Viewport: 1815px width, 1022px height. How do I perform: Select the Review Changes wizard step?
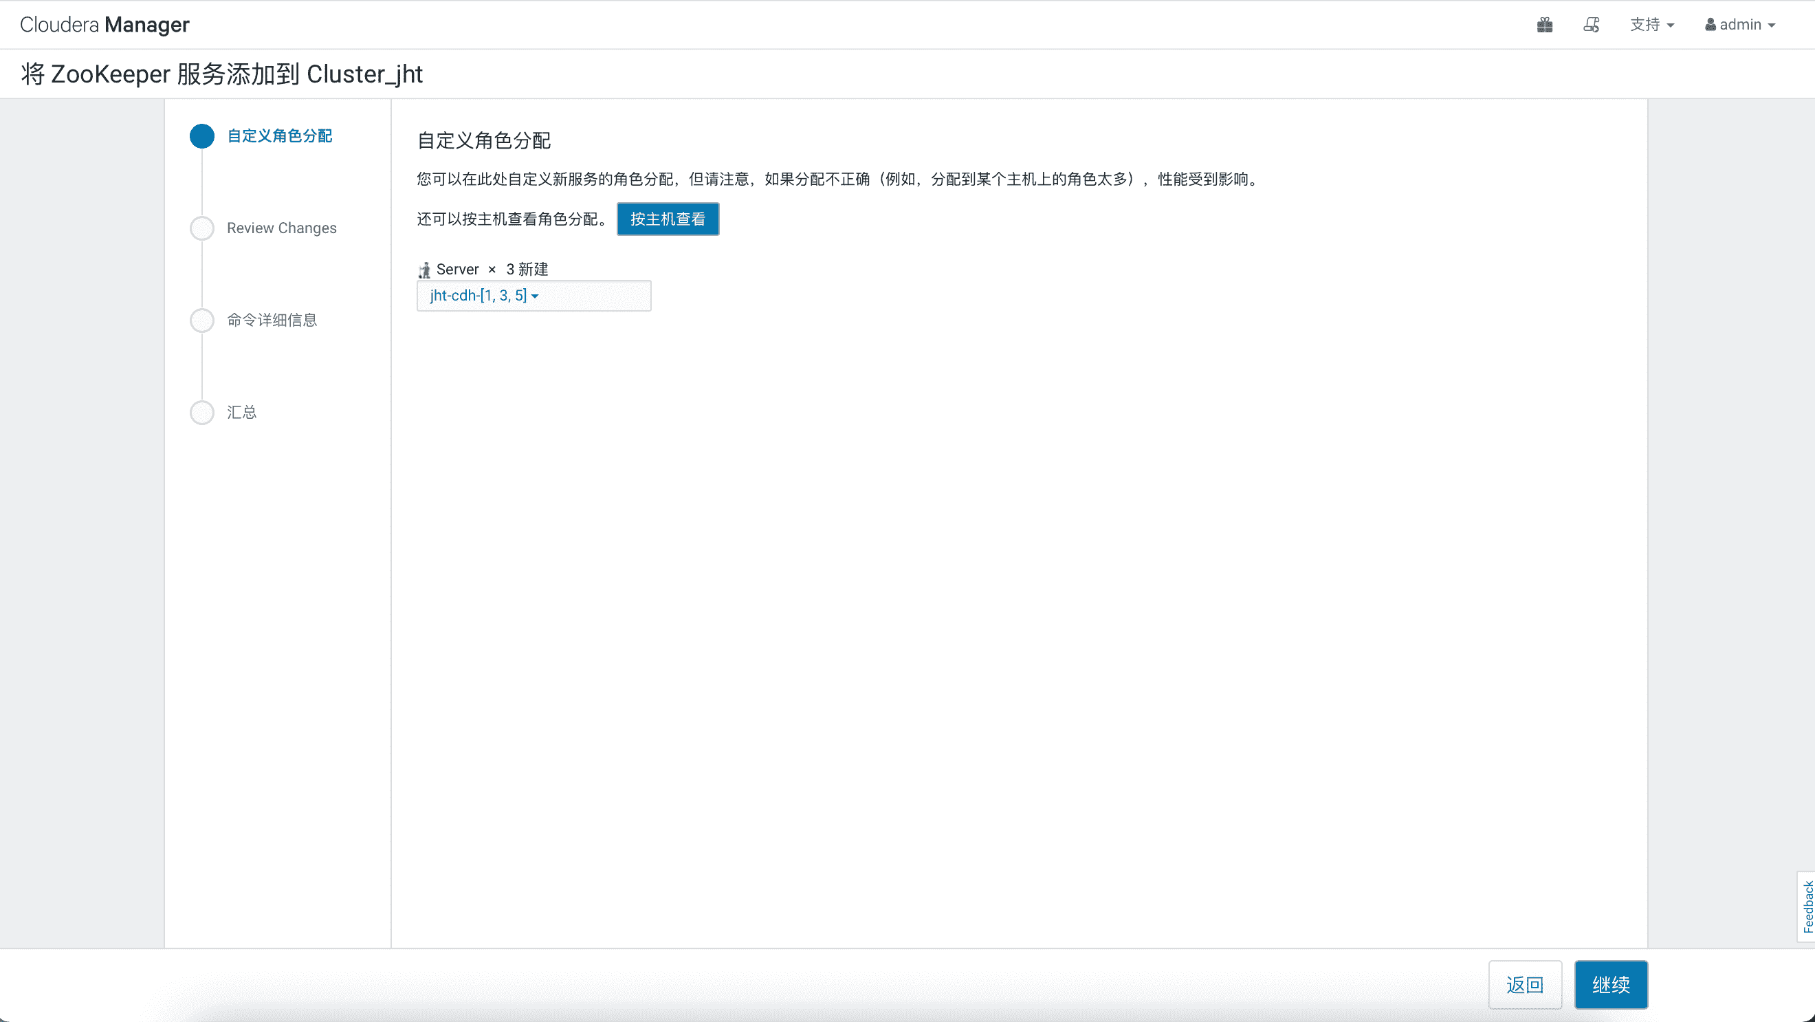click(x=282, y=228)
